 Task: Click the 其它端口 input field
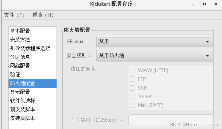tap(171, 120)
